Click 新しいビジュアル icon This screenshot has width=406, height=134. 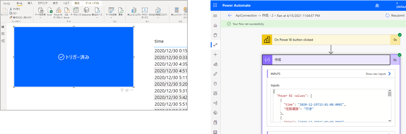pos(134,10)
